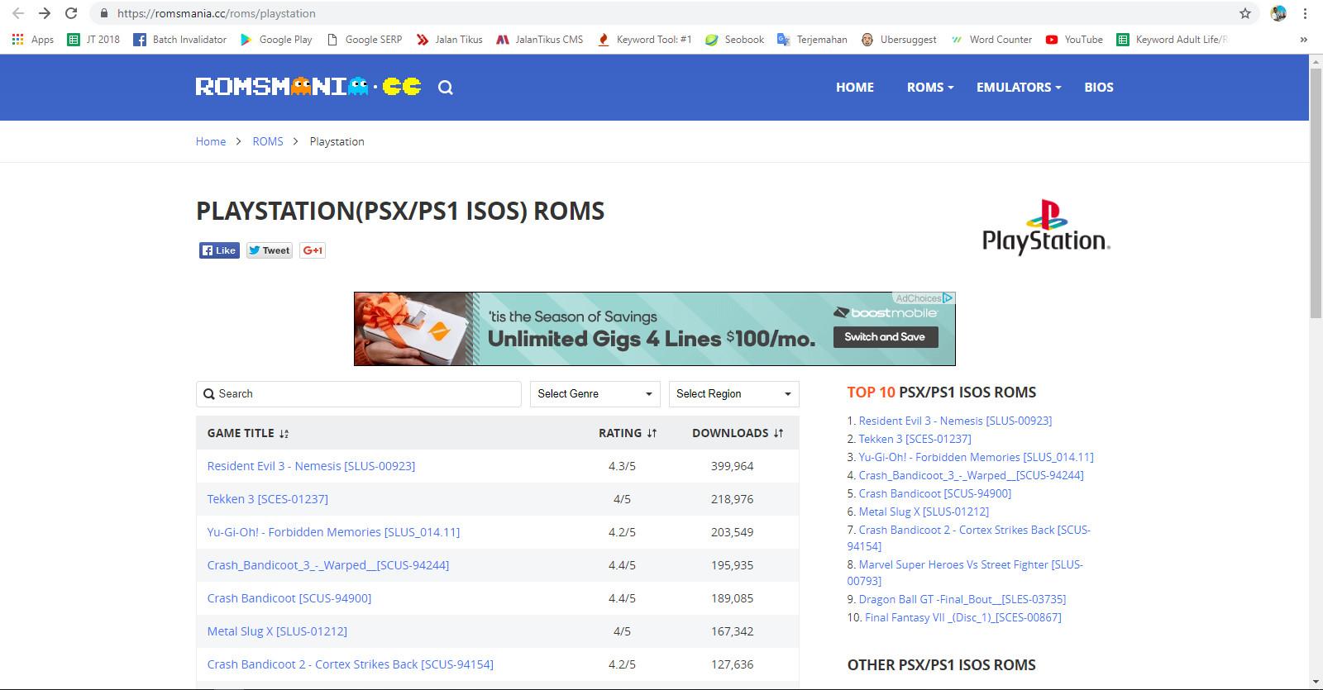The height and width of the screenshot is (690, 1323).
Task: Open the Word Counter bookmark
Action: tap(991, 40)
